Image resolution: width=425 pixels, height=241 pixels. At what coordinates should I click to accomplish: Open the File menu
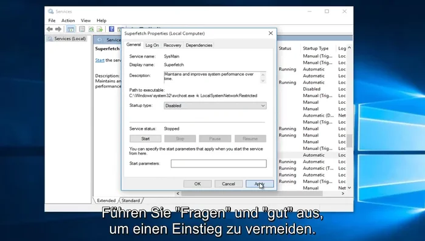click(x=52, y=21)
